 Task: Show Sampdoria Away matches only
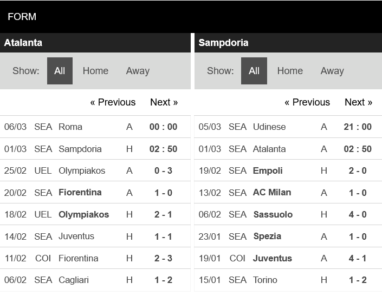coord(332,71)
